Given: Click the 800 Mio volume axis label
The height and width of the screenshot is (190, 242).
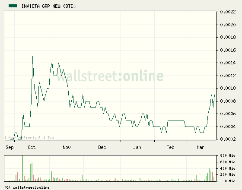Looking at the screenshot, I should click(228, 155).
